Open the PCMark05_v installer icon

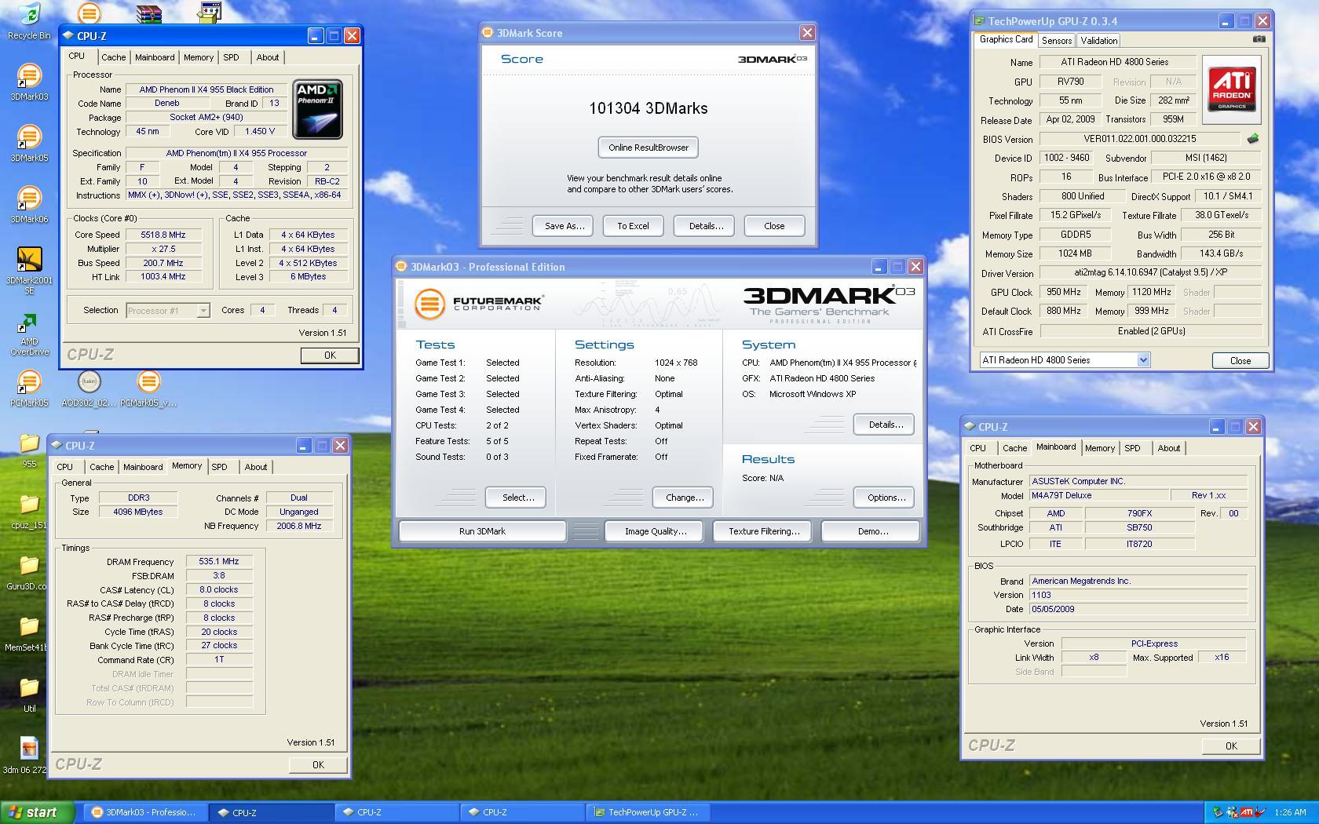click(148, 388)
